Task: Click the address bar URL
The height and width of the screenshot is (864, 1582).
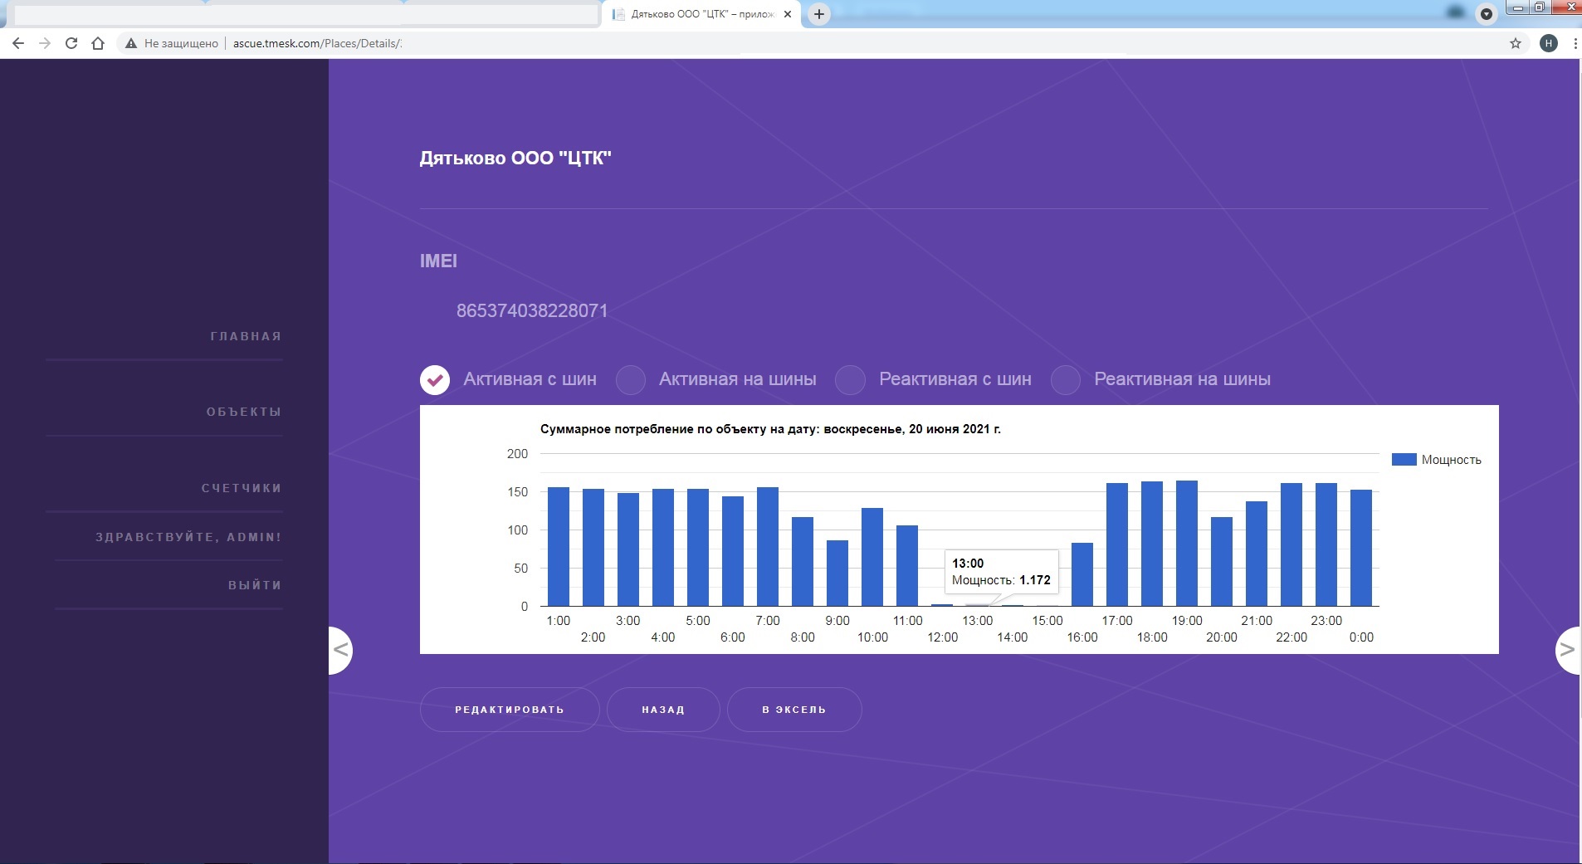Action: 317,43
